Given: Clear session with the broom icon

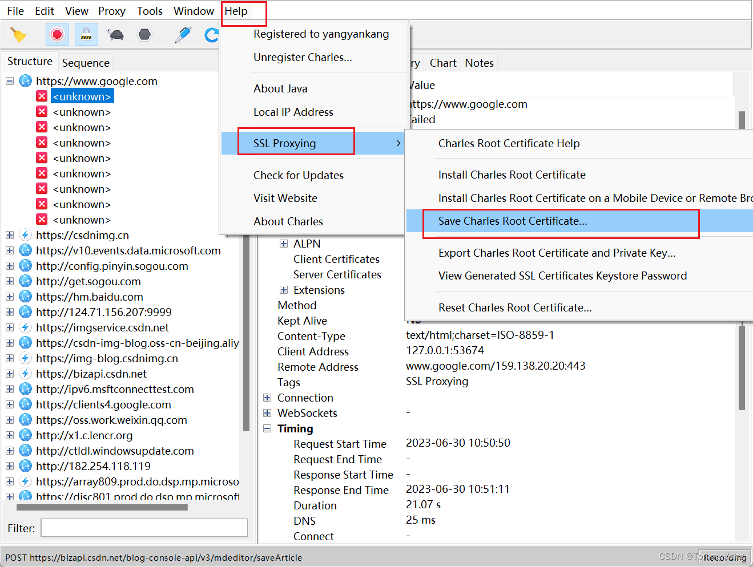Looking at the screenshot, I should point(19,35).
